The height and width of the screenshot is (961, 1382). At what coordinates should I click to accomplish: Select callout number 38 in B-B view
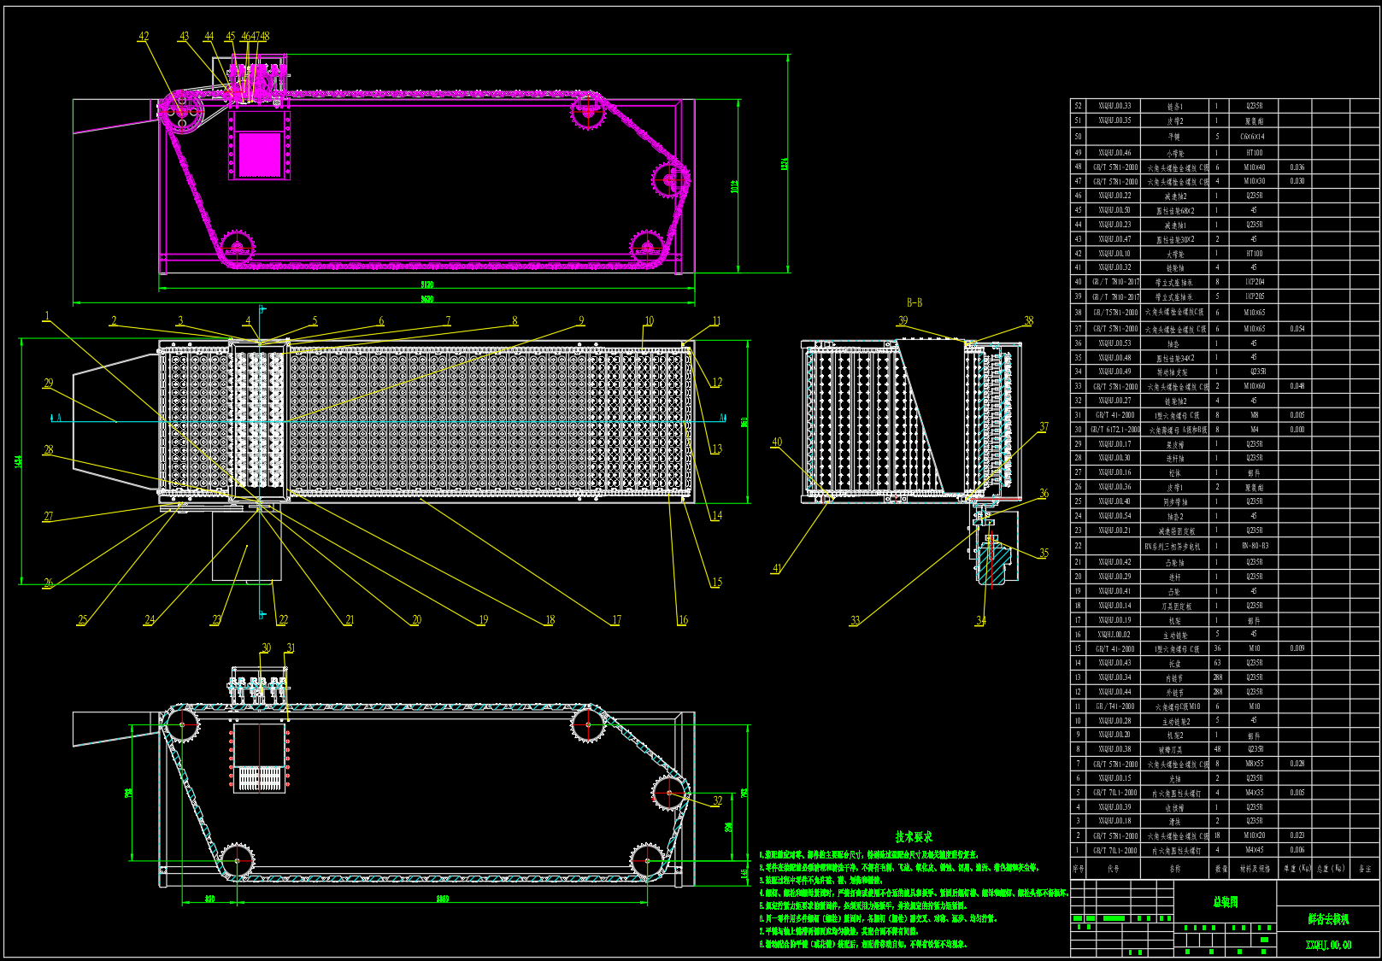(1028, 321)
